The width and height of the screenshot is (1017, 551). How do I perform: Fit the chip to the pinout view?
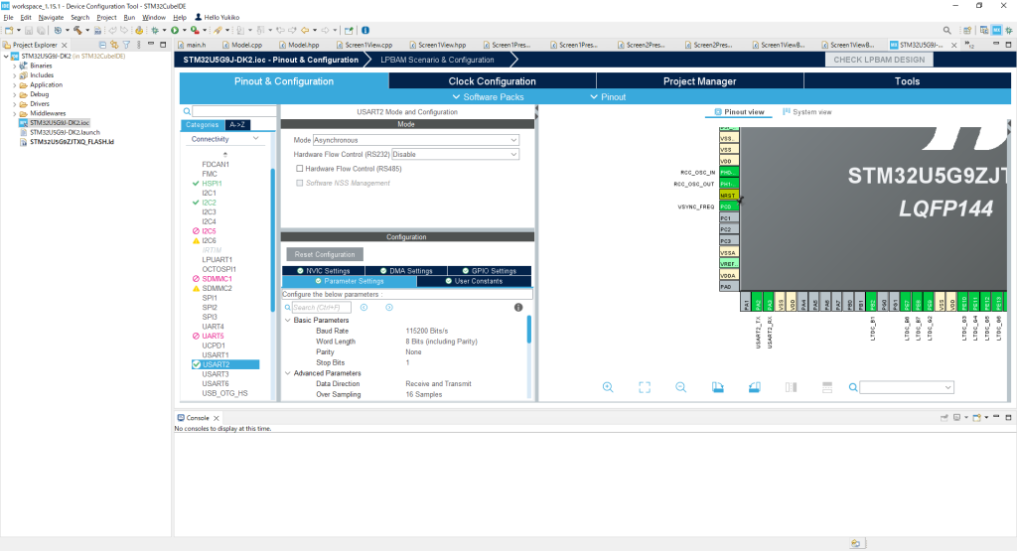[x=644, y=387]
